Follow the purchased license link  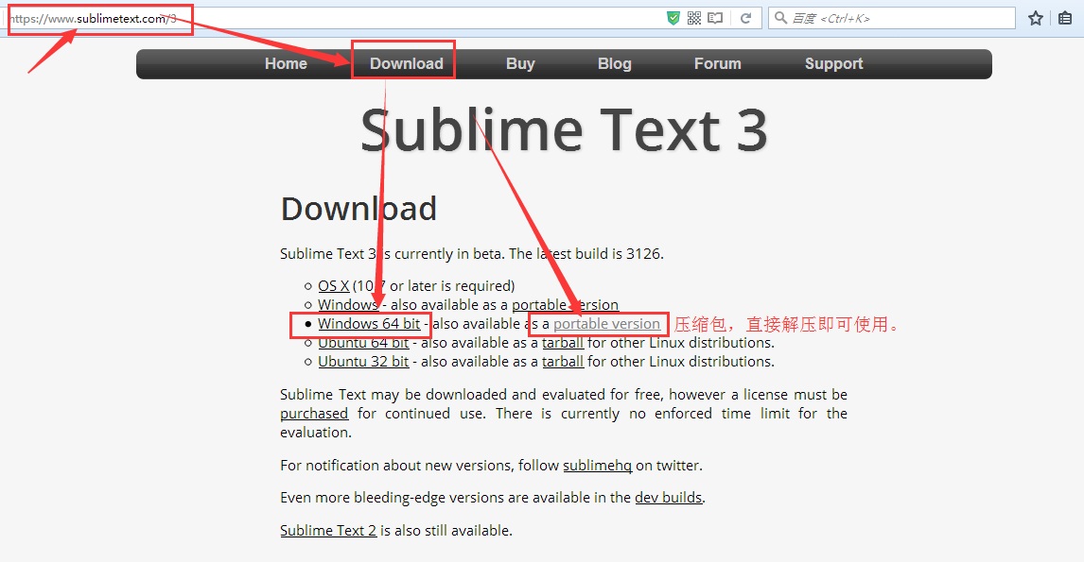(x=314, y=414)
